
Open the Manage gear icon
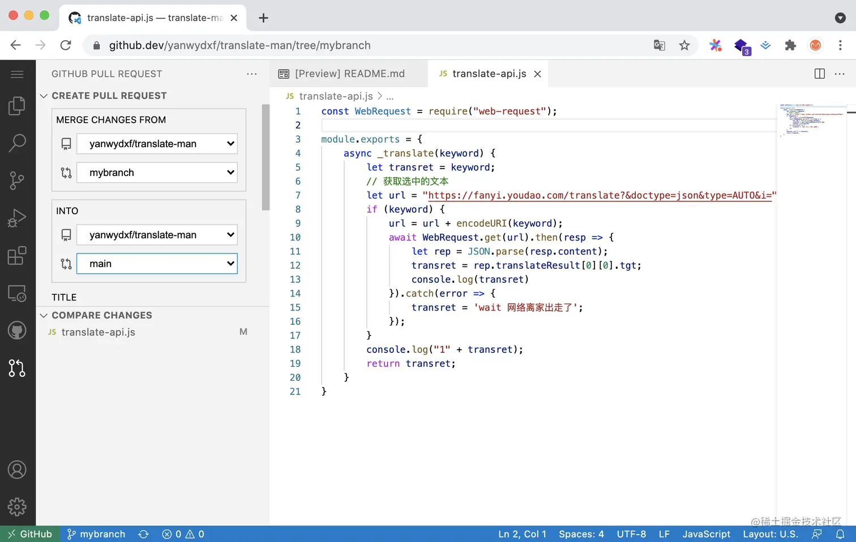click(x=17, y=507)
